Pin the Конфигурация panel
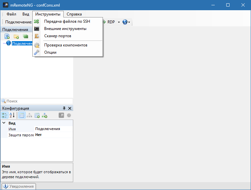The height and width of the screenshot is (190, 251). click(x=64, y=108)
